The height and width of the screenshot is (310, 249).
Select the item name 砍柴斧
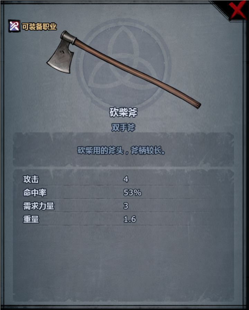(123, 112)
